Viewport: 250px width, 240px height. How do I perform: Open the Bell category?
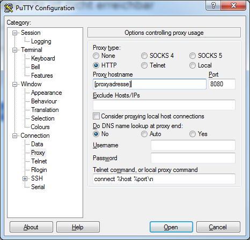point(35,67)
